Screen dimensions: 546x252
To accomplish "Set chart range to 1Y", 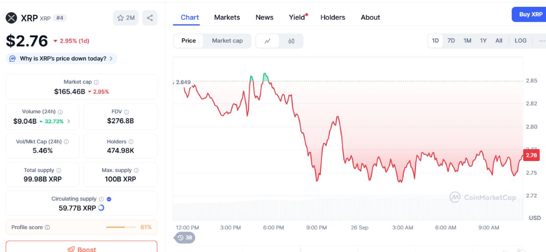I will (x=483, y=40).
